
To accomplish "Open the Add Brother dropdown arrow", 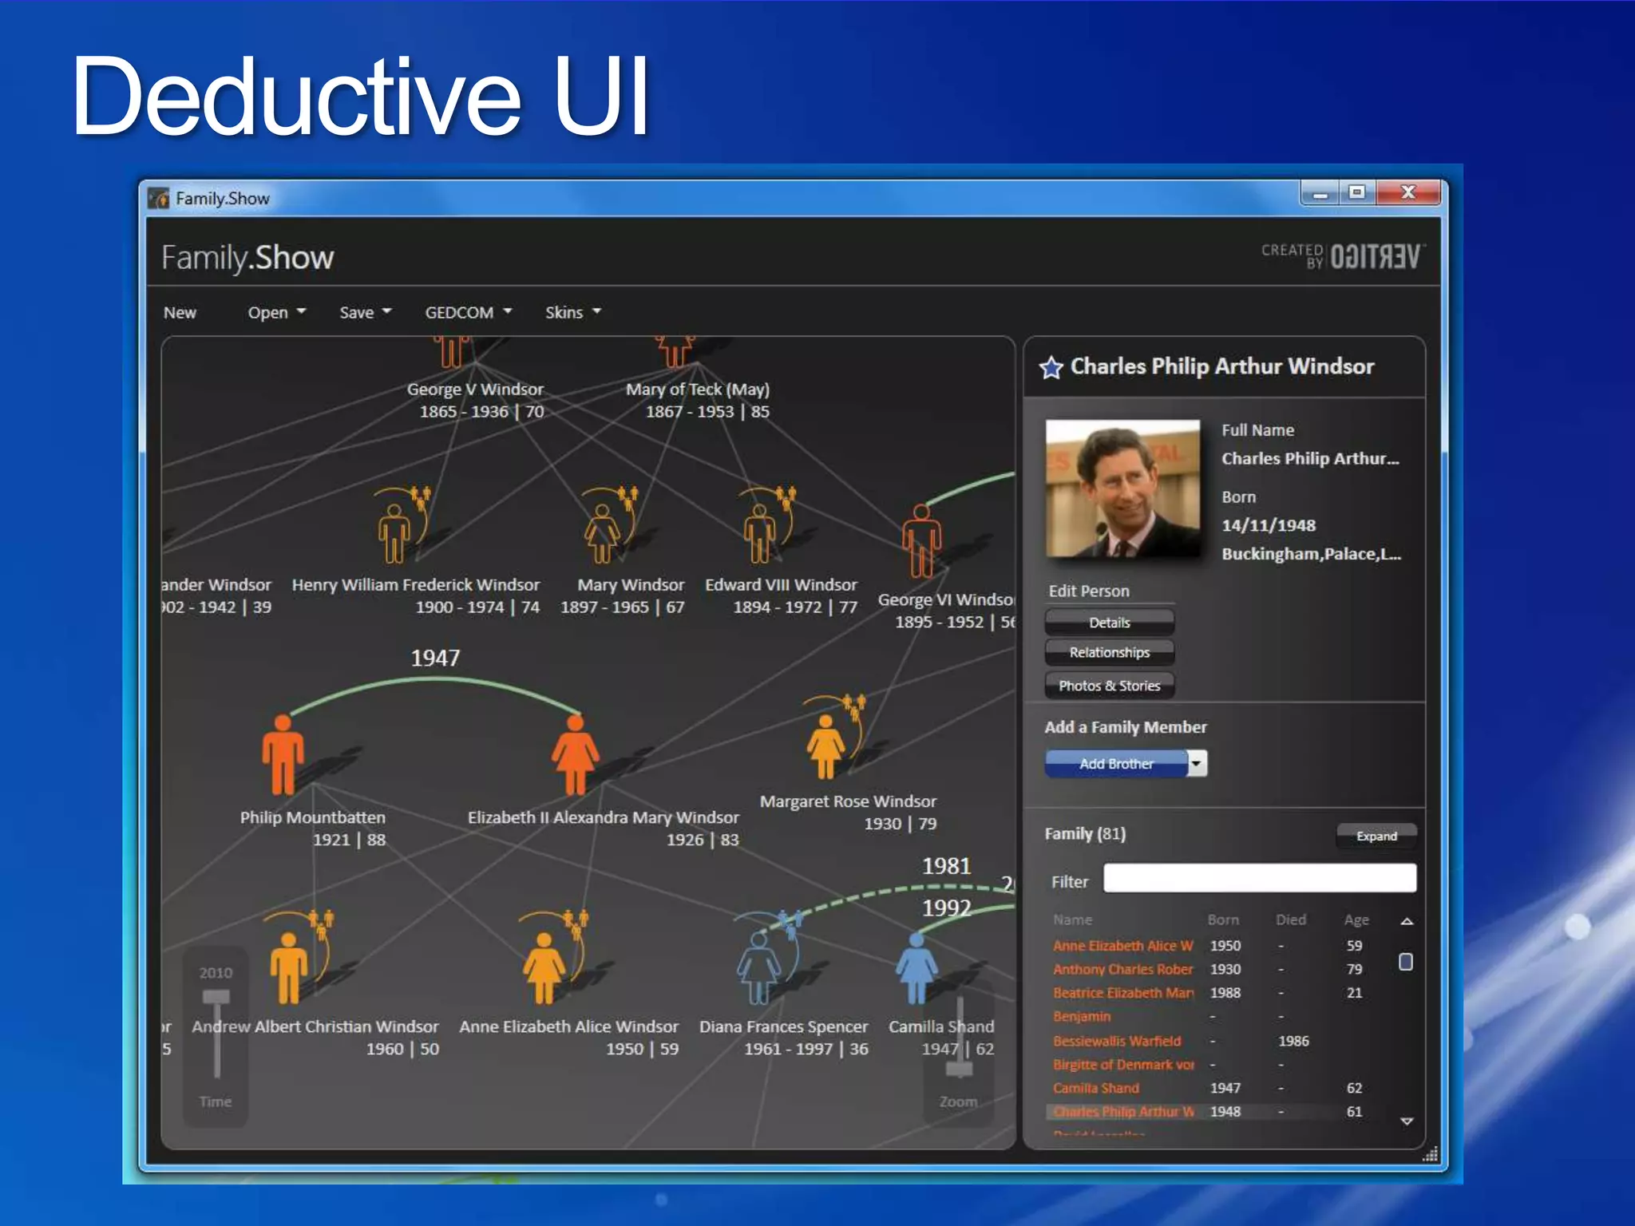I will (x=1196, y=764).
